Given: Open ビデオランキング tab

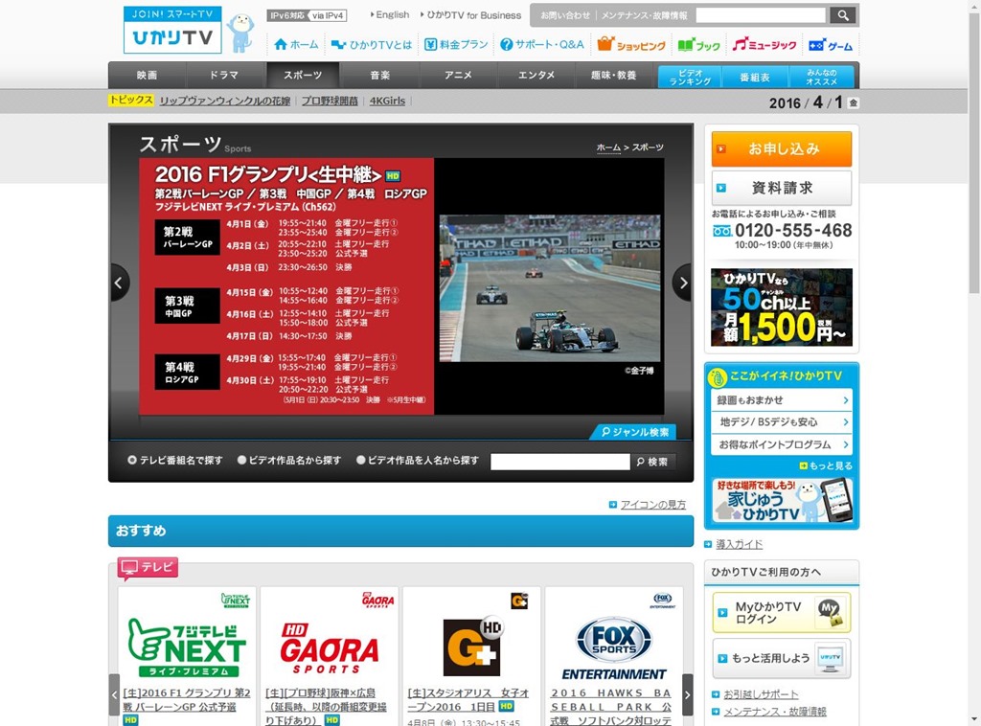Looking at the screenshot, I should click(690, 77).
